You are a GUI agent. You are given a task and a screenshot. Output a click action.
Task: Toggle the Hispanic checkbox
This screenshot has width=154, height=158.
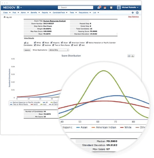pos(51,42)
